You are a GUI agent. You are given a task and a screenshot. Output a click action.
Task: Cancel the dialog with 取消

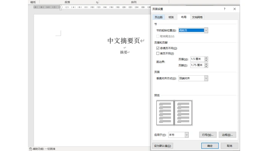click(229, 146)
